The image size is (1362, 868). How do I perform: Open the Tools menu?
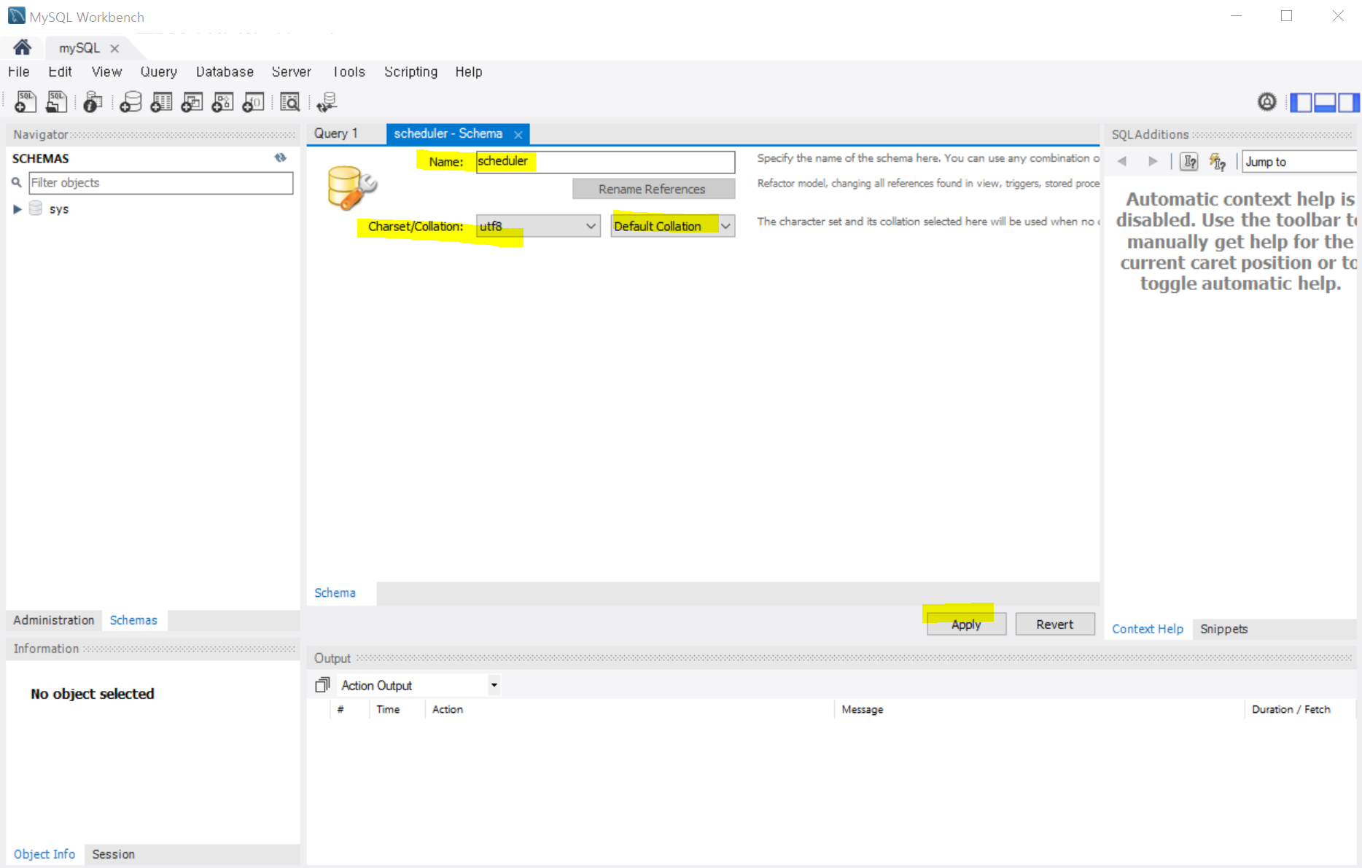tap(349, 71)
